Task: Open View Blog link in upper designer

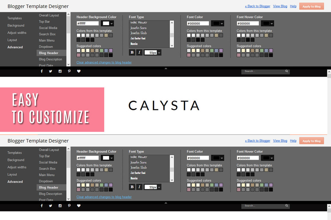Action: point(280,6)
